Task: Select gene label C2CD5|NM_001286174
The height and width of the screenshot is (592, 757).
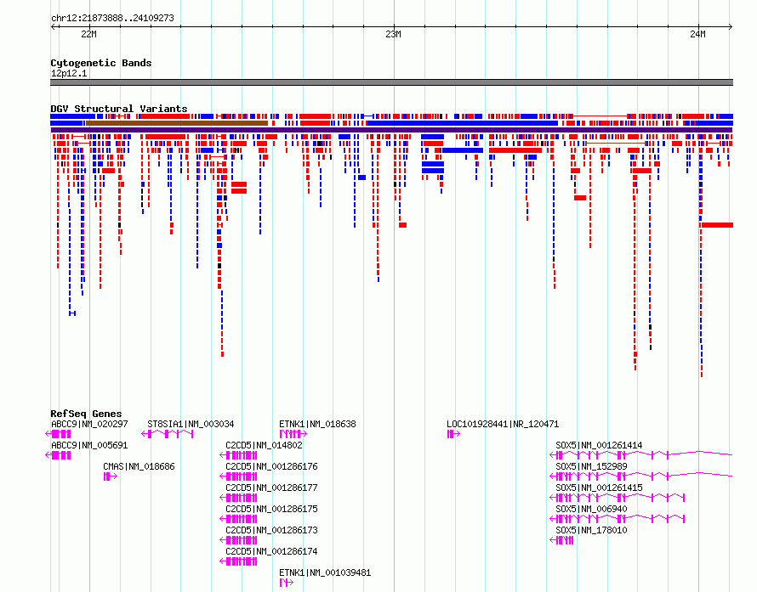Action: (x=272, y=551)
